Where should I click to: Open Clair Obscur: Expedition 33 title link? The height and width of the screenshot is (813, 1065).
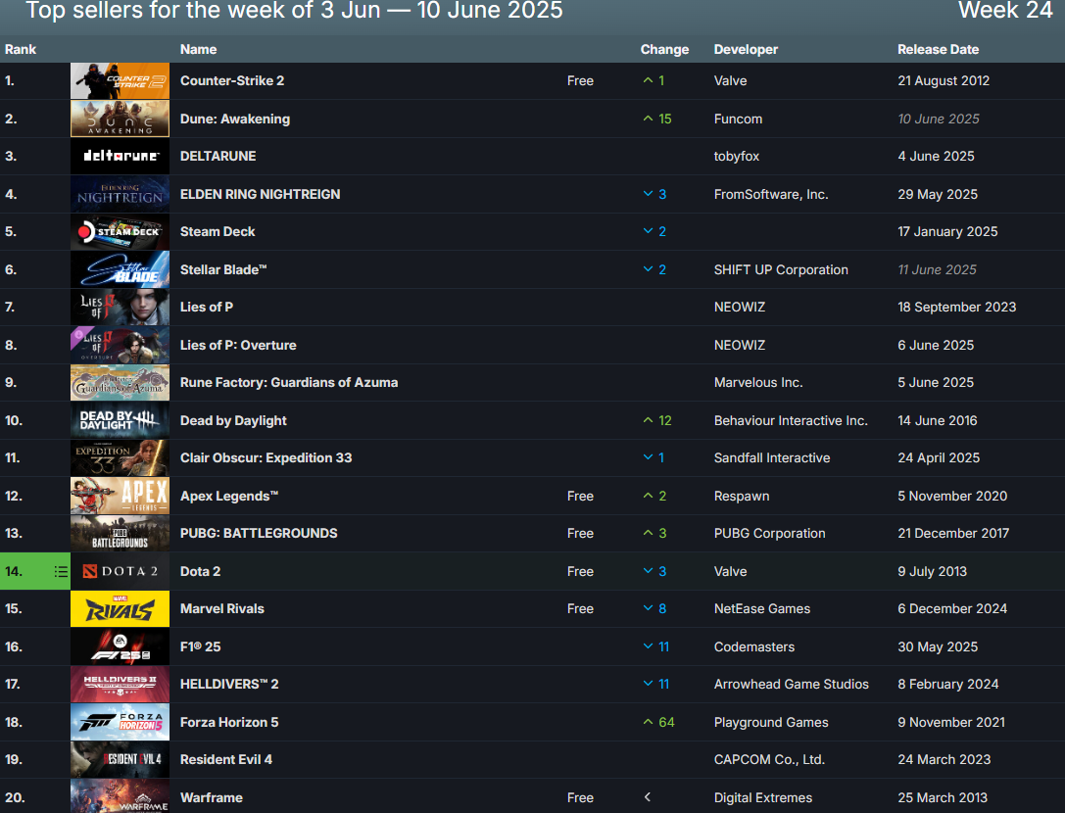click(266, 457)
